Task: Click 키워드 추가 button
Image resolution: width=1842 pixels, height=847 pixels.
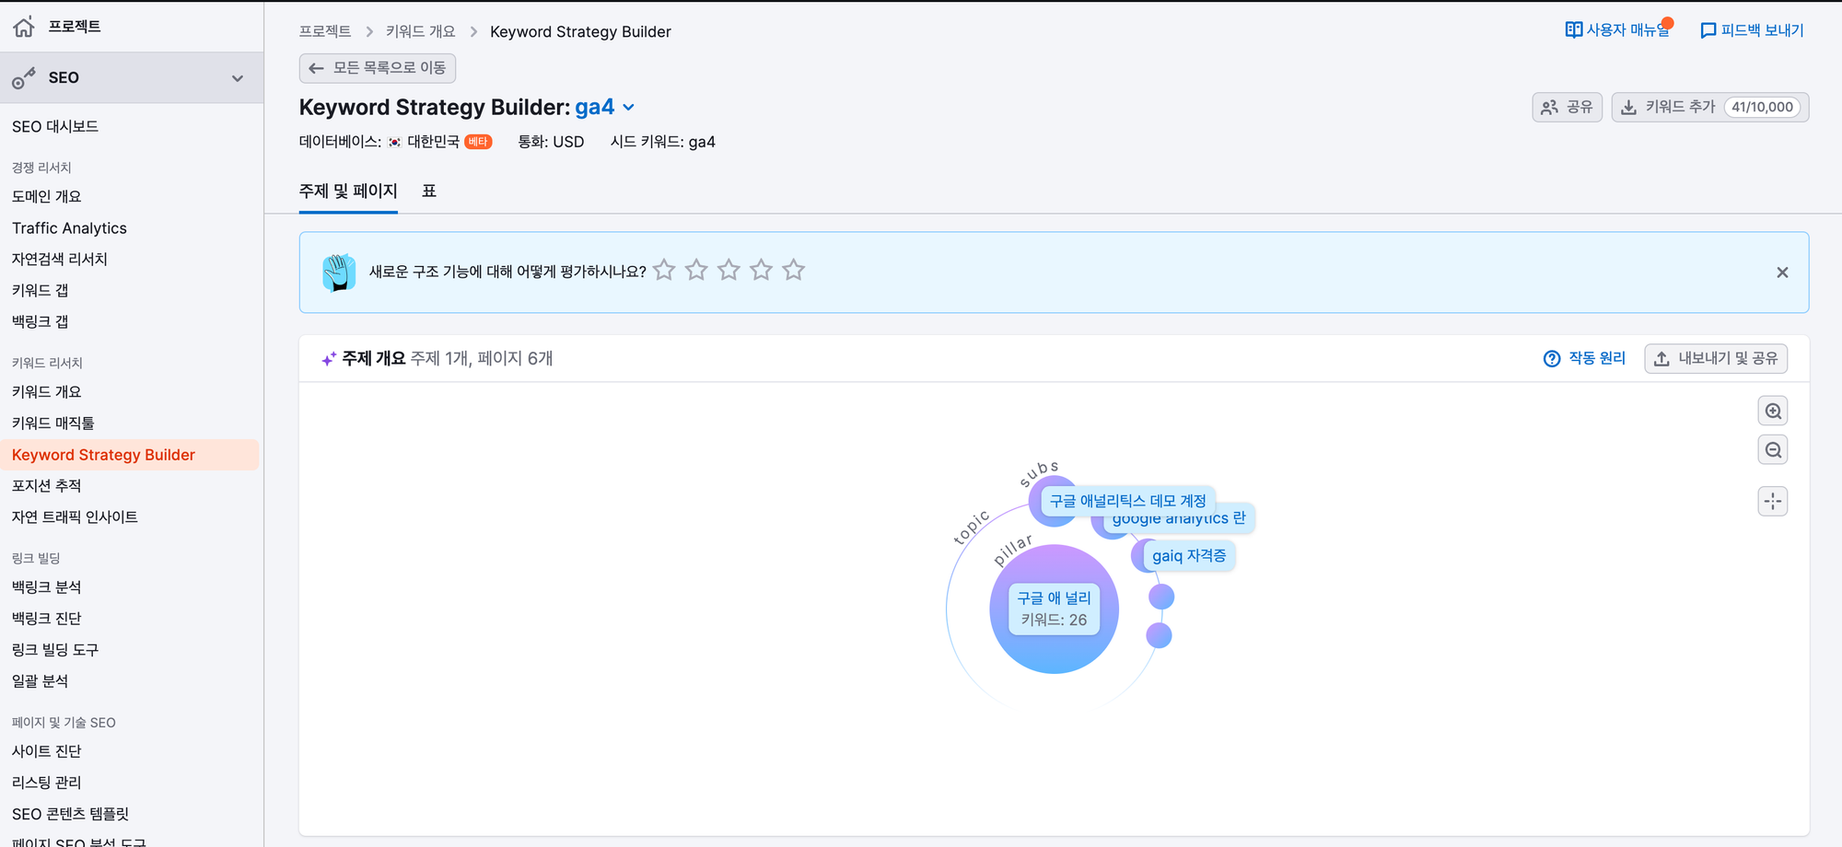Action: point(1710,108)
